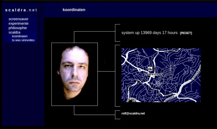This screenshot has width=217, height=129.
Task: Click the [RESET] uptime button
Action: coord(186,33)
